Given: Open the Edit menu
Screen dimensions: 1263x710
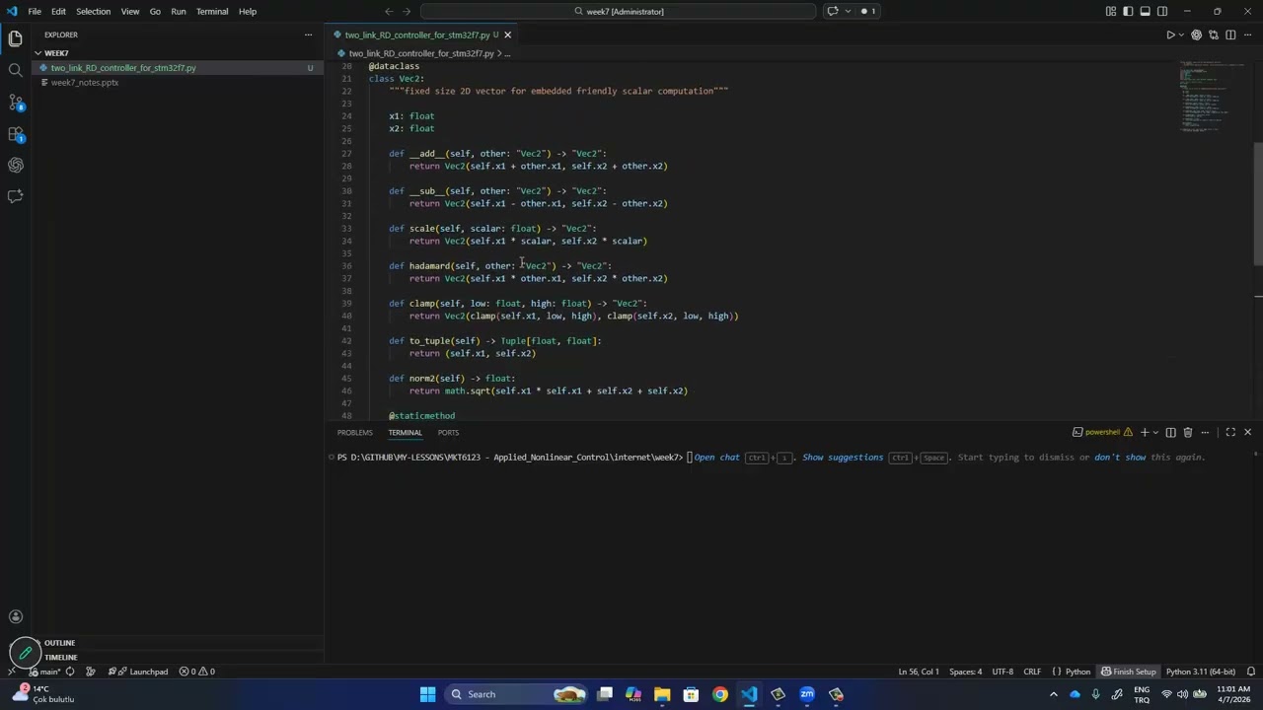Looking at the screenshot, I should pyautogui.click(x=58, y=12).
